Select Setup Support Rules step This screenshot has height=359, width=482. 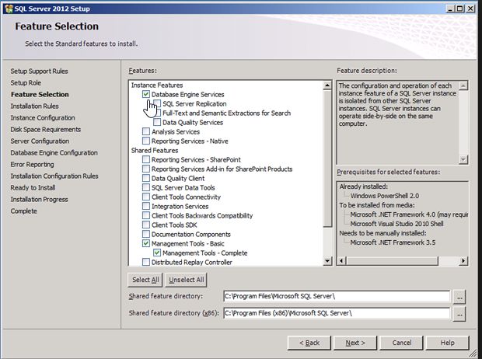[x=39, y=71]
